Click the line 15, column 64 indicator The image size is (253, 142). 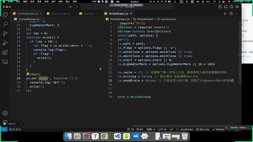pos(135,129)
